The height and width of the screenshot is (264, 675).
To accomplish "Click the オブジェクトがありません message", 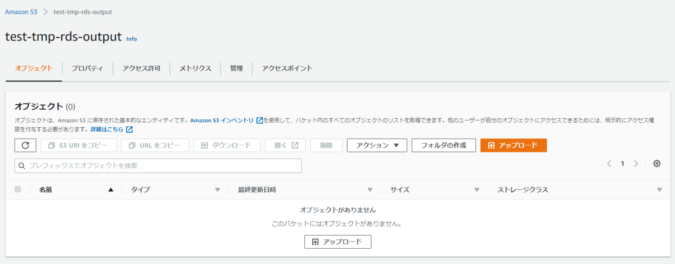I will pos(337,210).
